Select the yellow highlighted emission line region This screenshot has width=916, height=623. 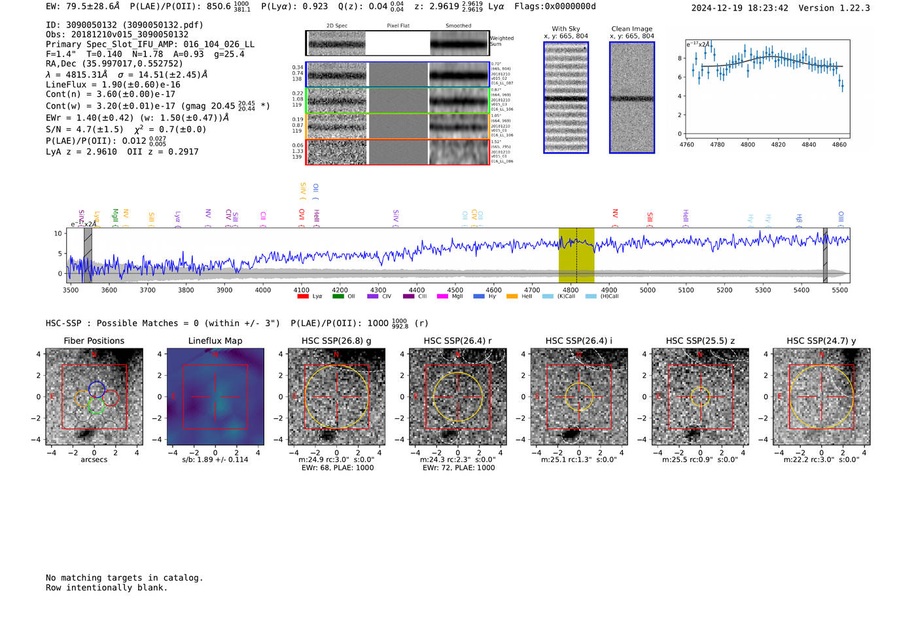pyautogui.click(x=576, y=255)
